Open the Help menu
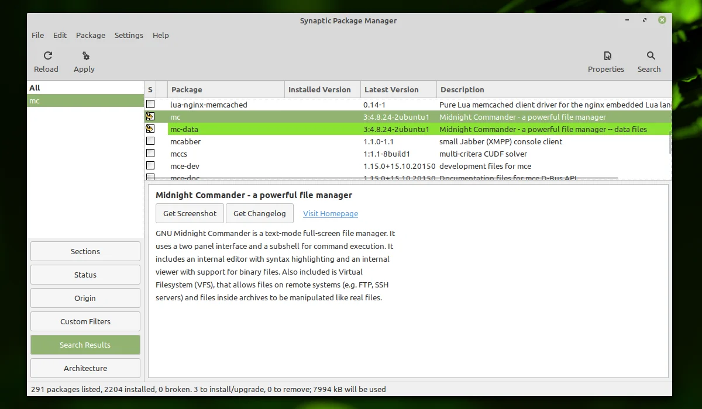Viewport: 702px width, 409px height. tap(161, 35)
